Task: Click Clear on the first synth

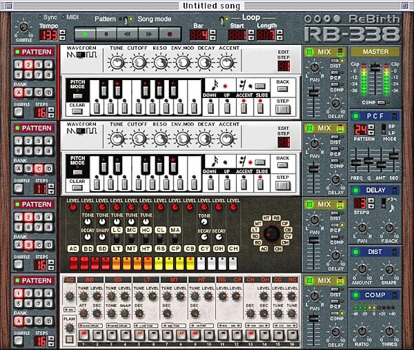Action: coord(77,111)
